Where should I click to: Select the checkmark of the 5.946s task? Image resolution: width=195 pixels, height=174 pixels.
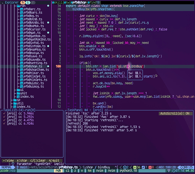coord(4,113)
